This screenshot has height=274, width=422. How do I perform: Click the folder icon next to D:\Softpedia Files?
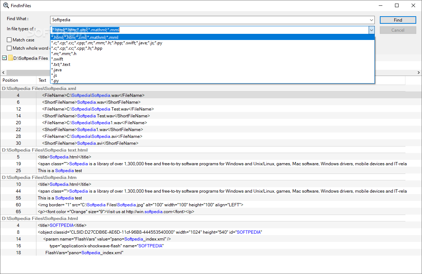(10, 58)
